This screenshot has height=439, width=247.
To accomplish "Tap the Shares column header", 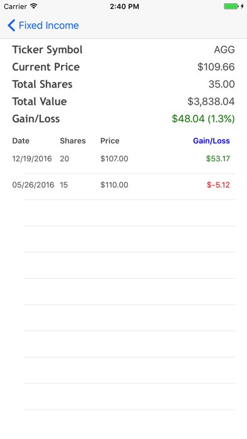I will click(72, 141).
